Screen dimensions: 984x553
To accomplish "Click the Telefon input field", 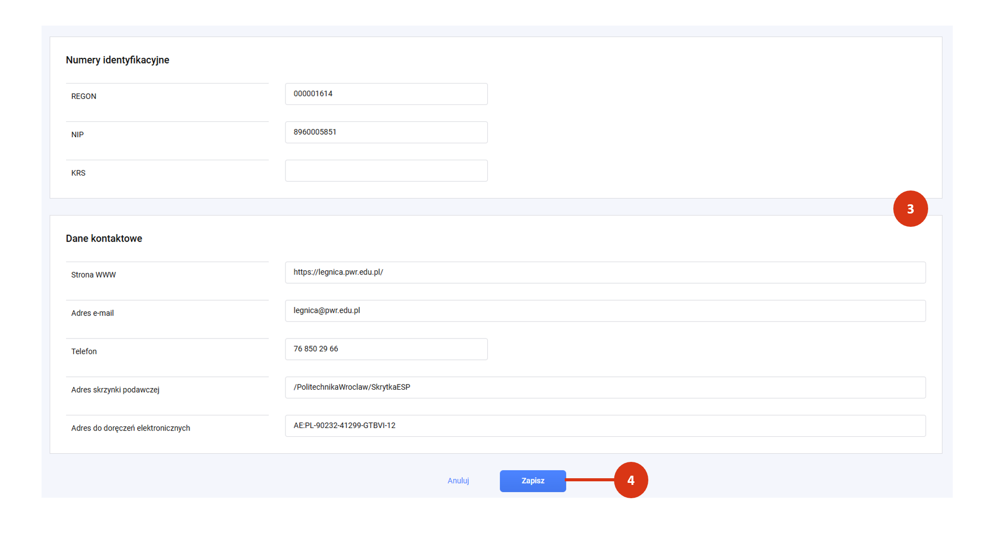I will coord(386,349).
